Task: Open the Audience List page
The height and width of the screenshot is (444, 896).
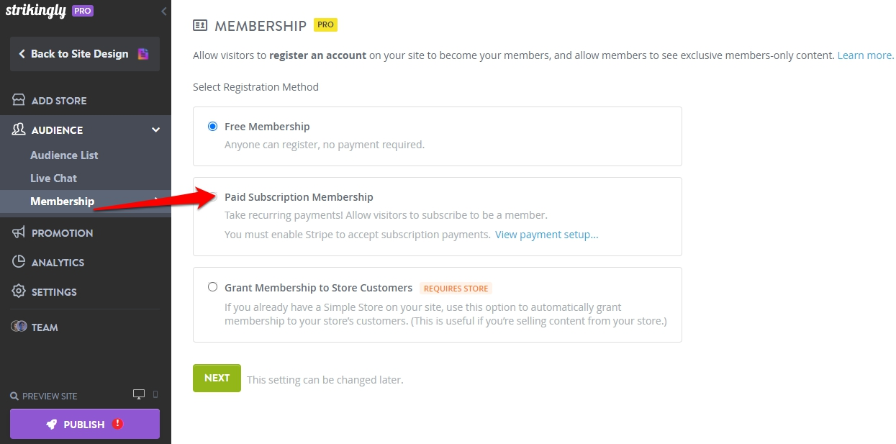Action: pyautogui.click(x=64, y=155)
